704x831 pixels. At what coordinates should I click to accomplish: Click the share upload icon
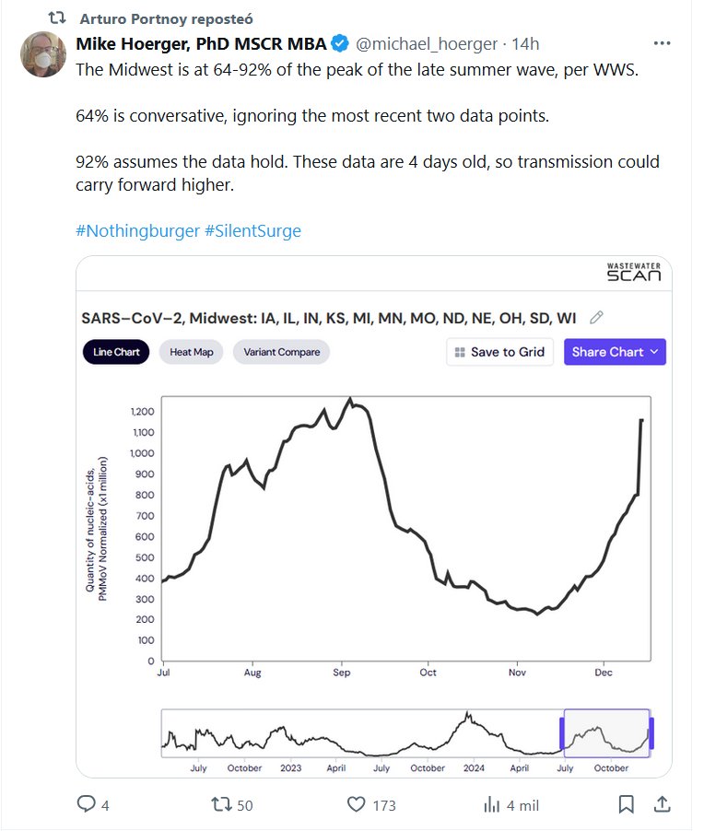pyautogui.click(x=662, y=804)
